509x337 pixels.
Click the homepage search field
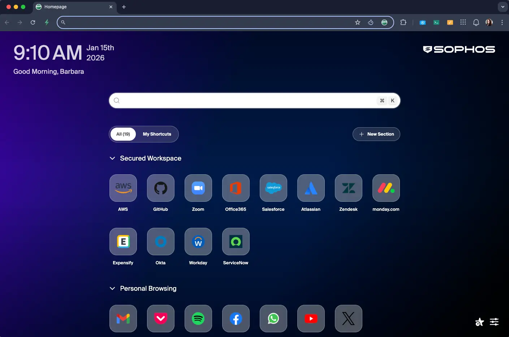[249, 101]
